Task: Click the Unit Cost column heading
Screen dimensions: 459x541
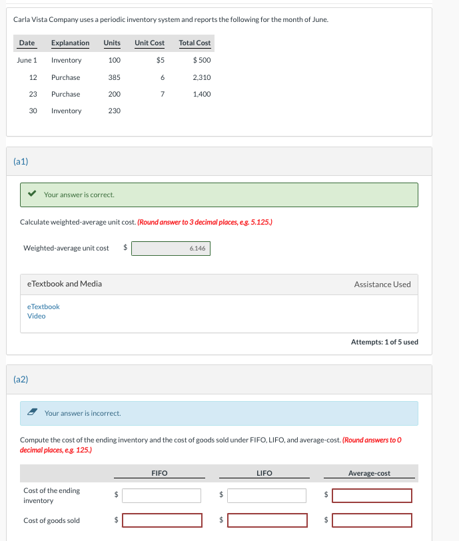Action: [149, 43]
